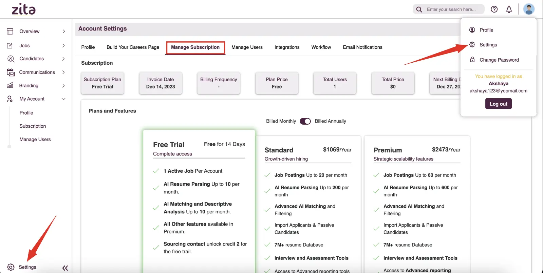Expand the Jobs menu chevron
This screenshot has height=273, width=543.
[63, 46]
